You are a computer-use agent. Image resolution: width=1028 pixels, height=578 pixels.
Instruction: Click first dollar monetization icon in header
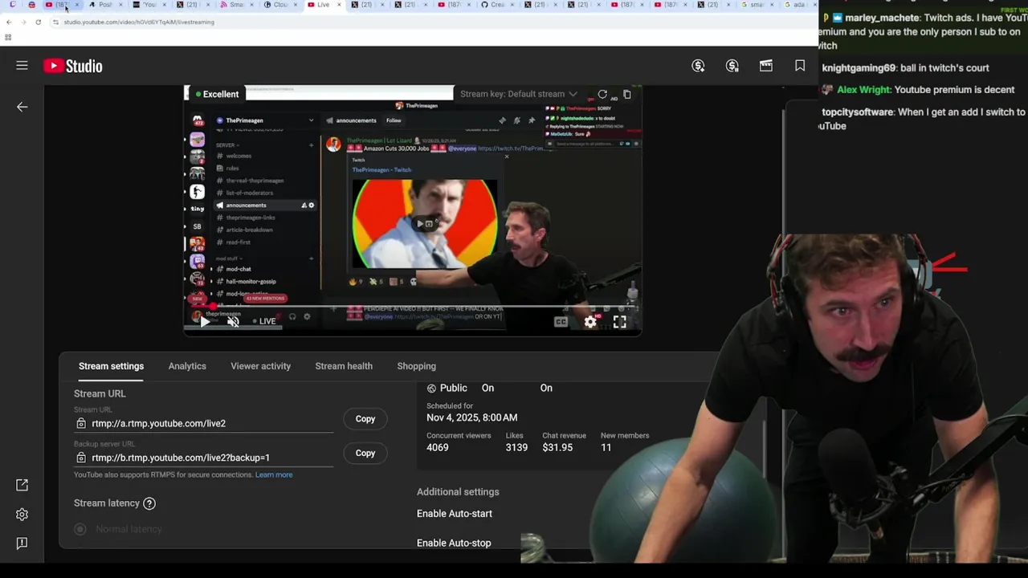pos(699,66)
